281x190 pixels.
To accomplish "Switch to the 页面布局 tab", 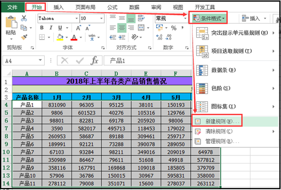I will point(85,7).
